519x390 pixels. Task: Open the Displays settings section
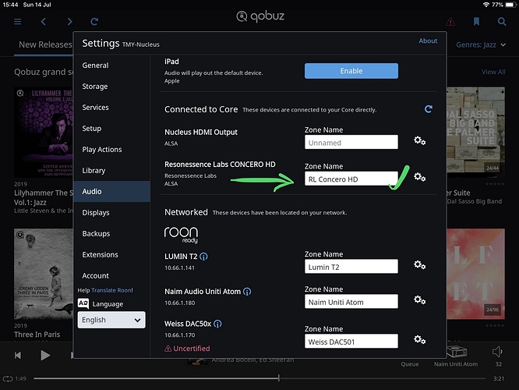click(96, 213)
